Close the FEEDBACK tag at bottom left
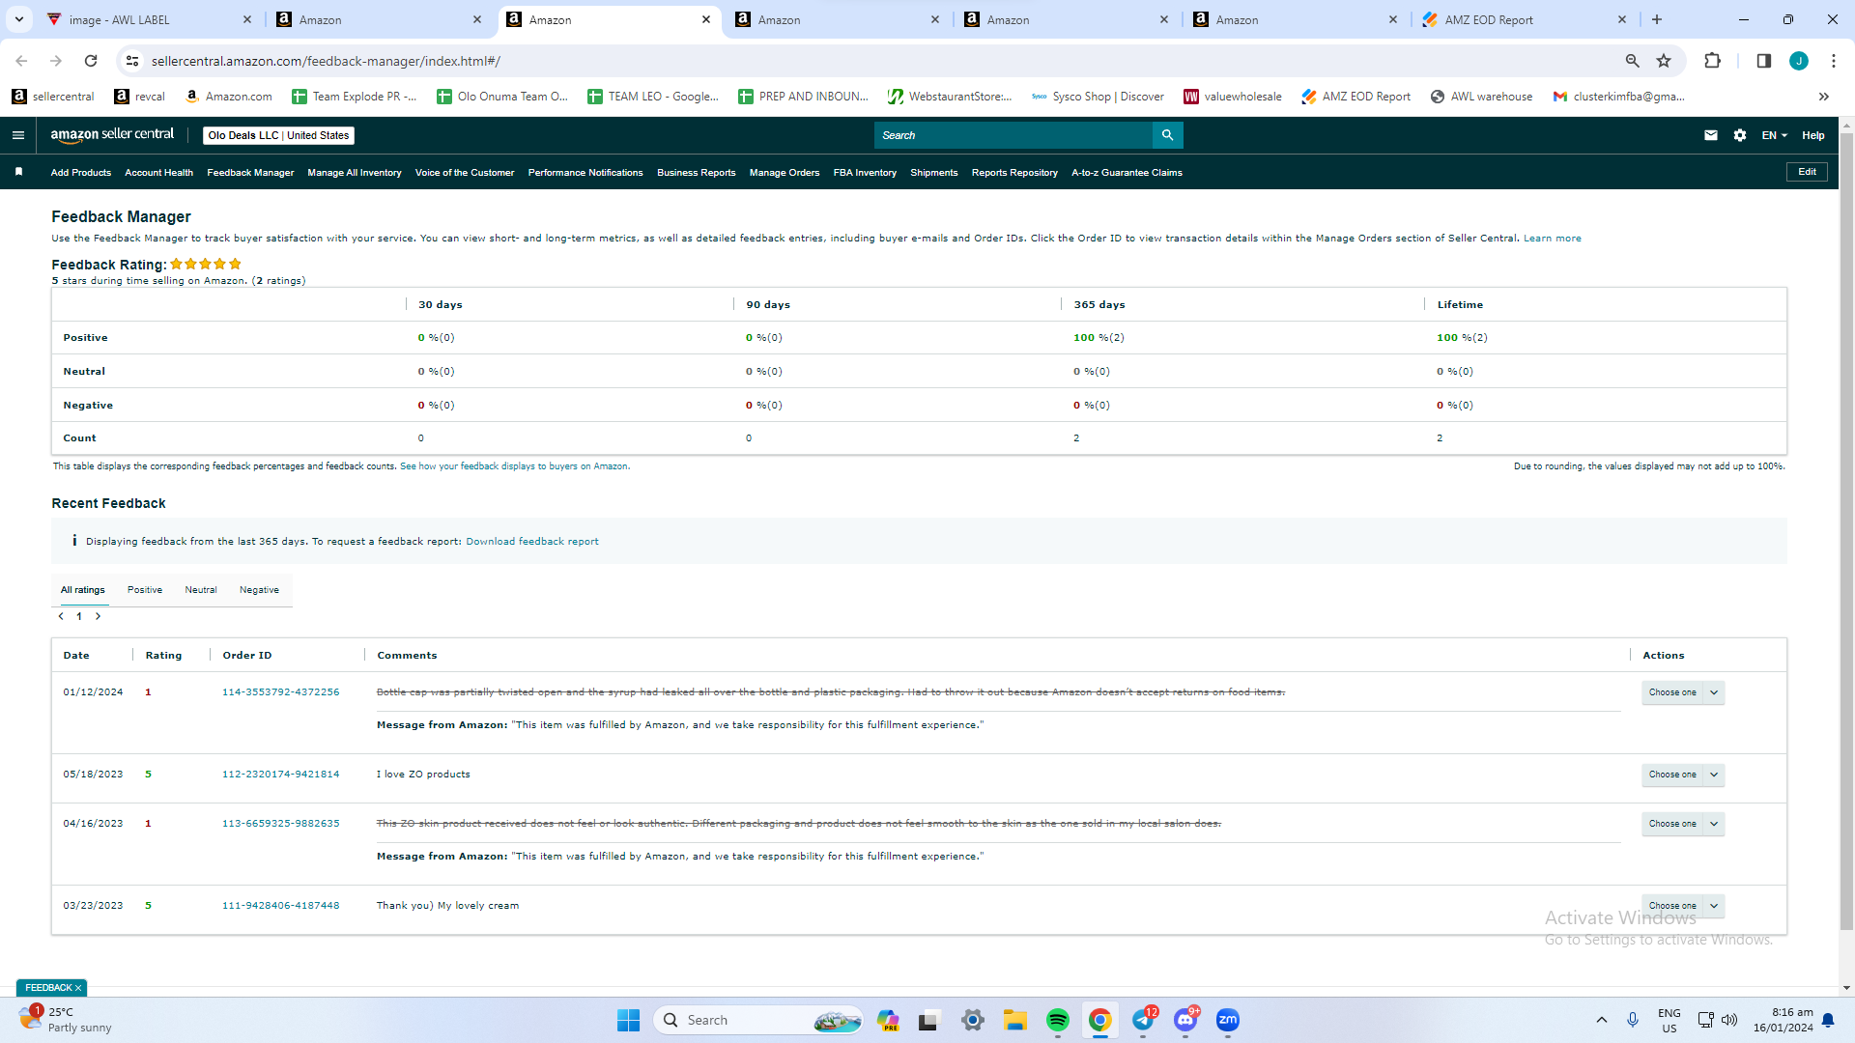This screenshot has width=1855, height=1043. [x=78, y=988]
